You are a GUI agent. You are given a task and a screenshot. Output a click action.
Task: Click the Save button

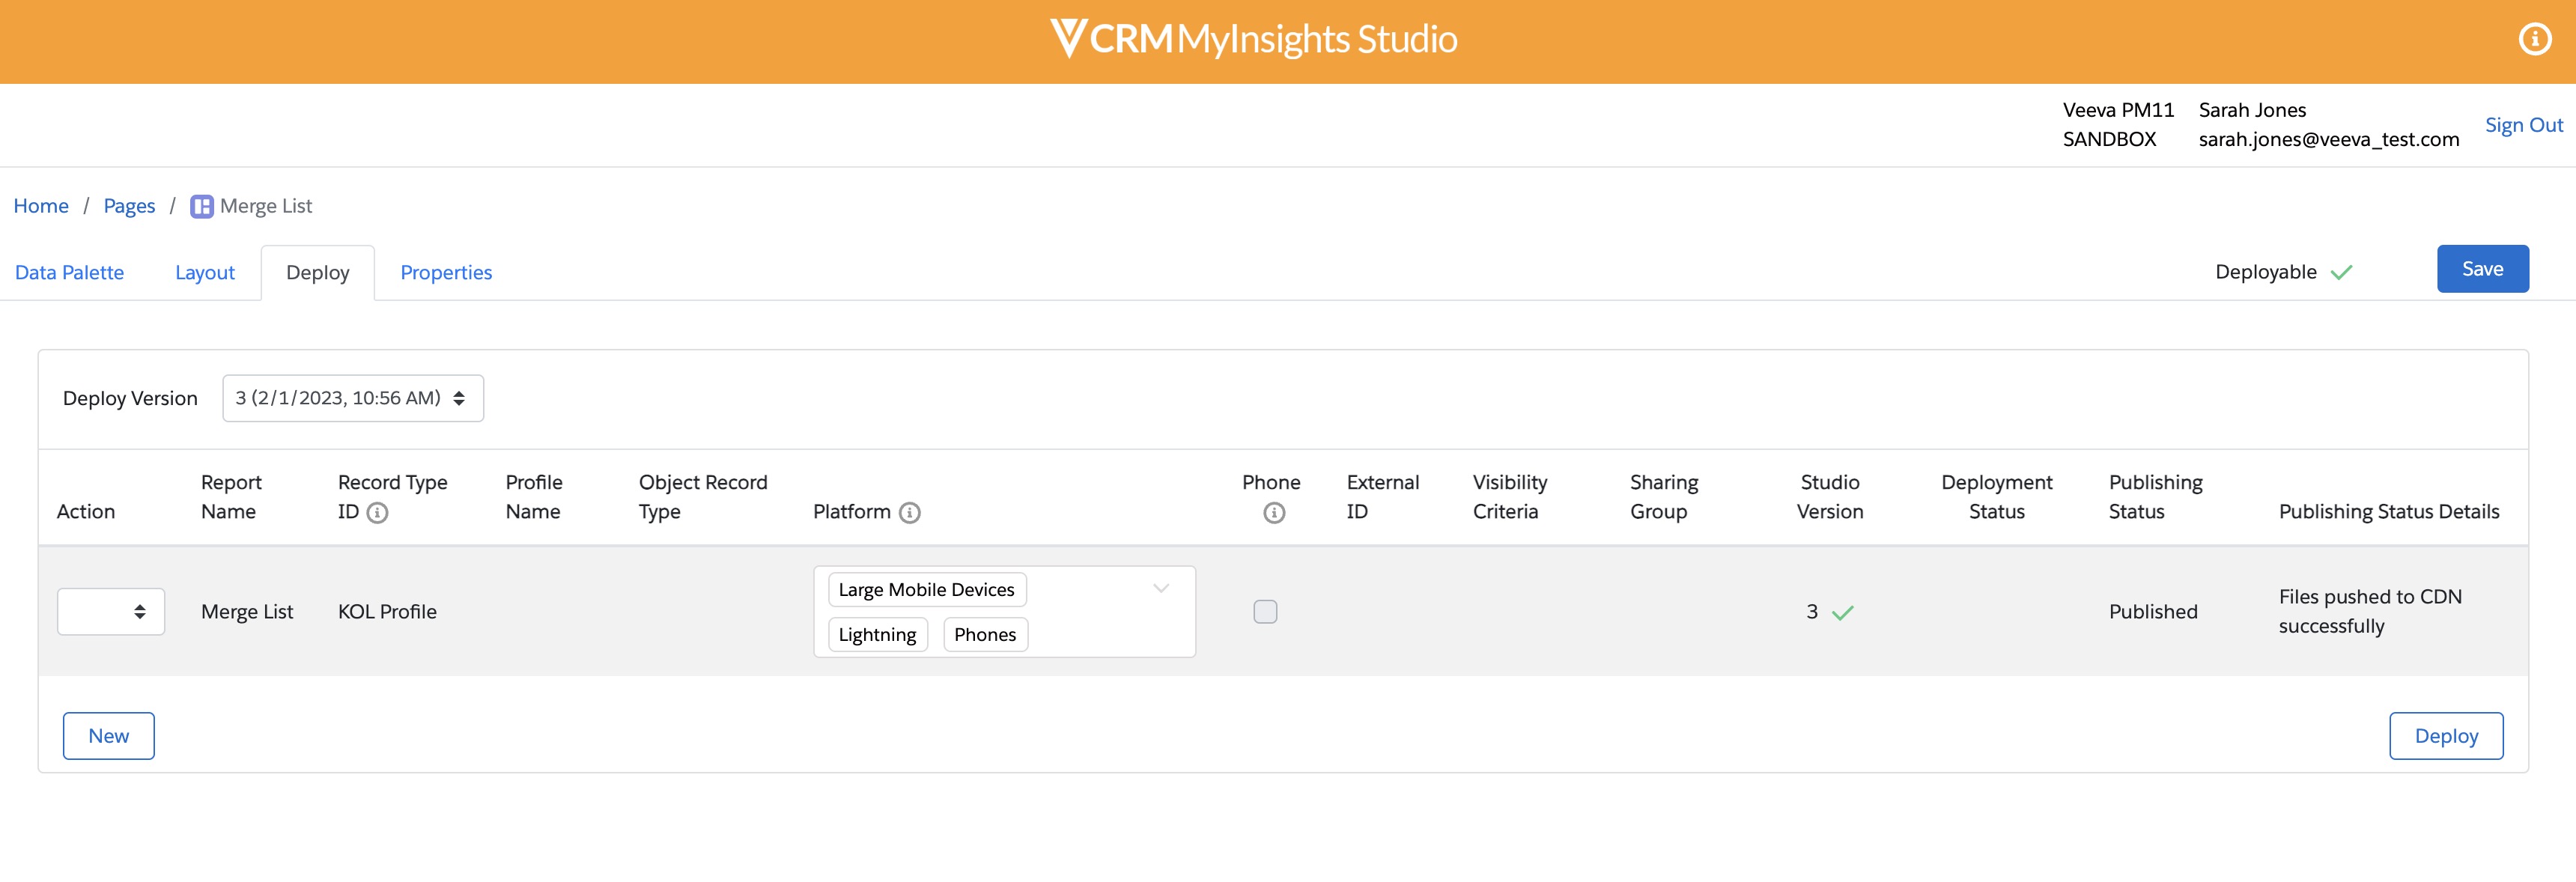(x=2482, y=269)
